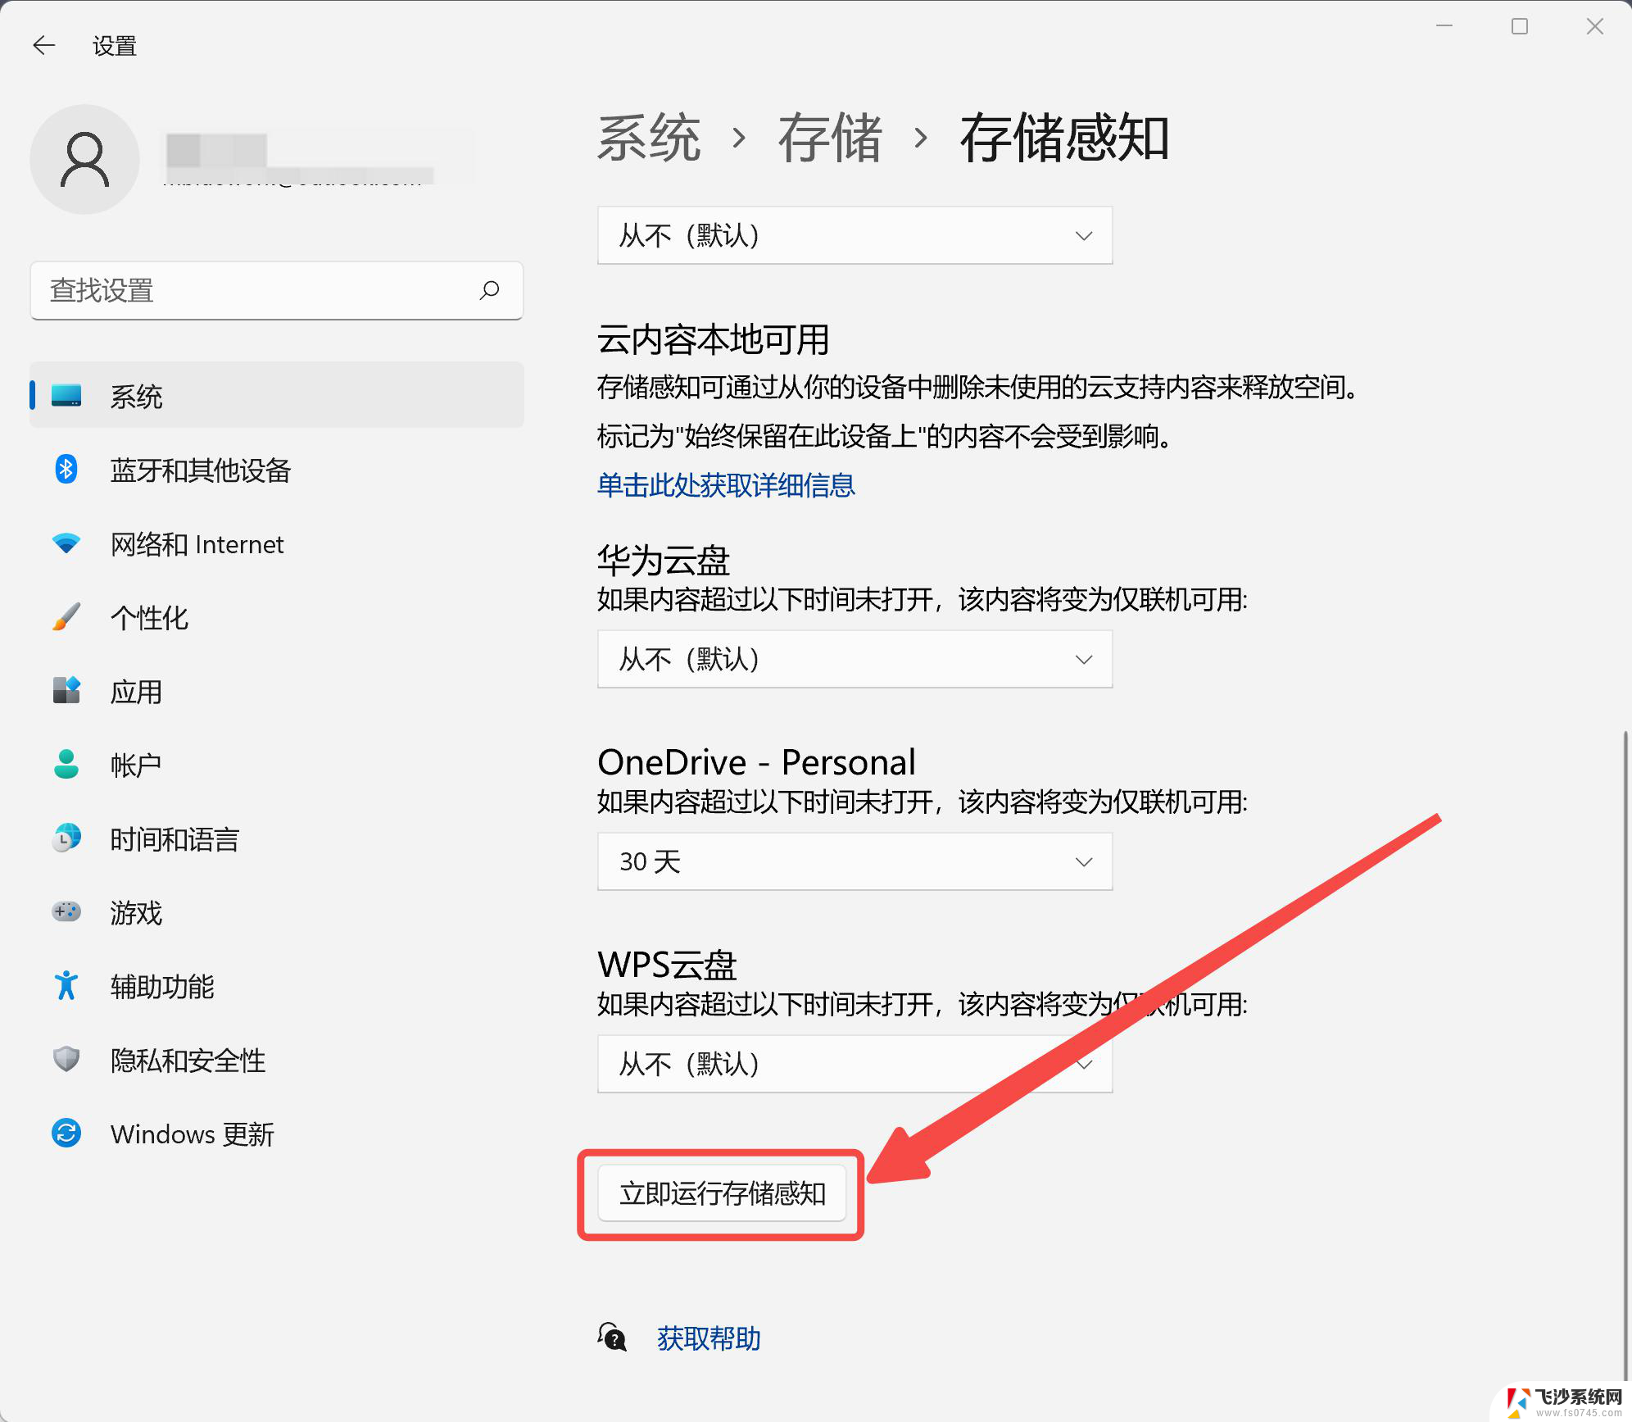The width and height of the screenshot is (1632, 1422).
Task: Select 应用 in the sidebar
Action: point(277,691)
